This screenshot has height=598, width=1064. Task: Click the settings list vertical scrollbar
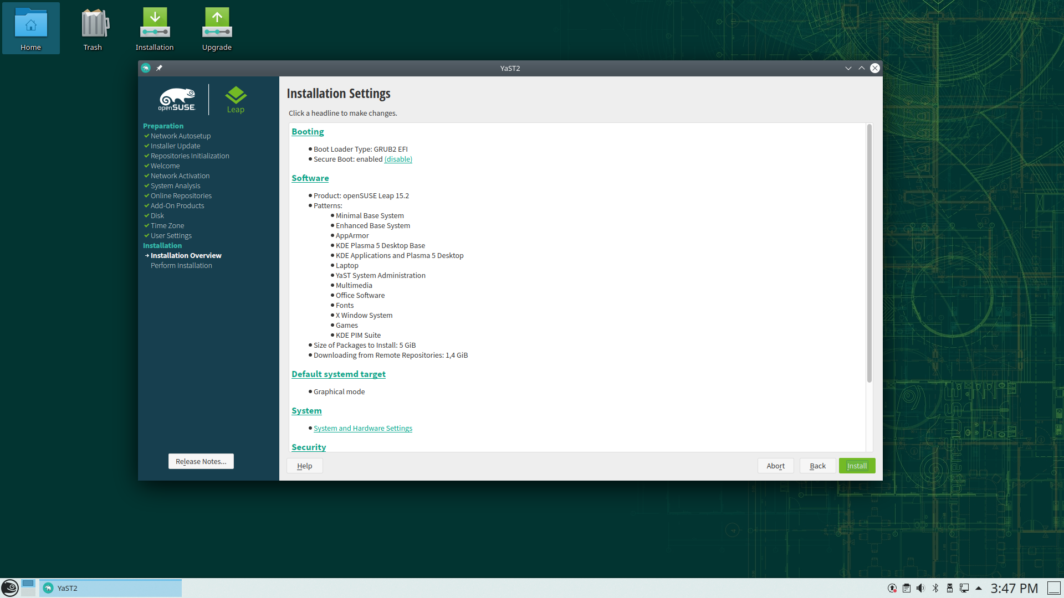869,253
